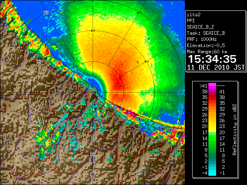Click the 'PRF: 1000Hz' line

pos(202,39)
